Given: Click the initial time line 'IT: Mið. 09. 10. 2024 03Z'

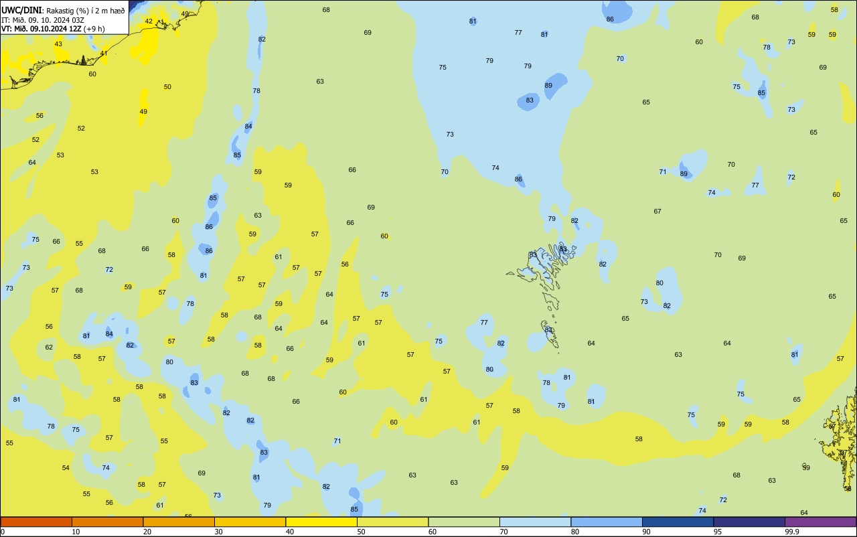Looking at the screenshot, I should tap(42, 19).
